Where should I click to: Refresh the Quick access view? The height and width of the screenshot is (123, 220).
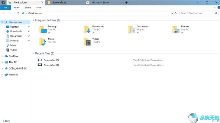pyautogui.click(x=176, y=13)
